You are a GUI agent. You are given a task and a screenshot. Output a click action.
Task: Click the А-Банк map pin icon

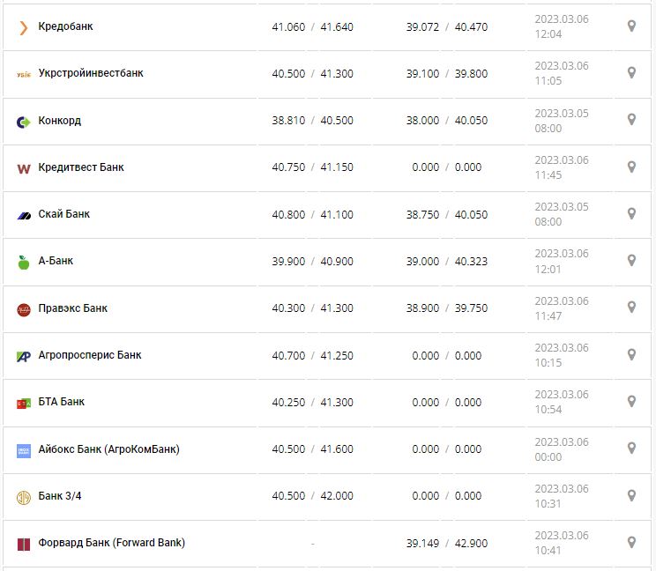(631, 261)
